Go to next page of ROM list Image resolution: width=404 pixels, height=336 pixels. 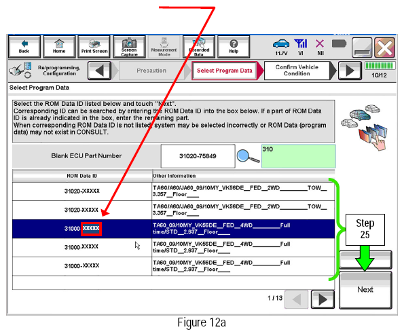tap(323, 299)
